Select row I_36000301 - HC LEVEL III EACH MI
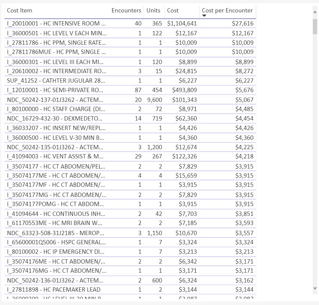Viewport: 319px width, 305px height. click(130, 62)
